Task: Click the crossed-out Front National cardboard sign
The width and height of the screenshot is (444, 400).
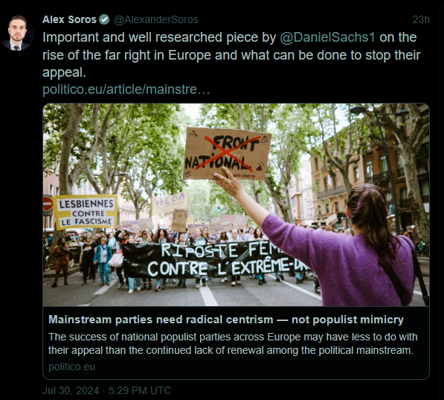Action: coord(227,153)
